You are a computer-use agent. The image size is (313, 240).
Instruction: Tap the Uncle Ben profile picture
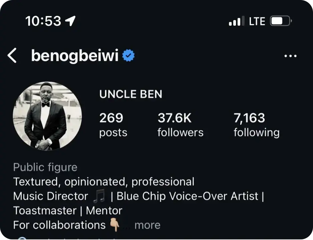pyautogui.click(x=47, y=116)
